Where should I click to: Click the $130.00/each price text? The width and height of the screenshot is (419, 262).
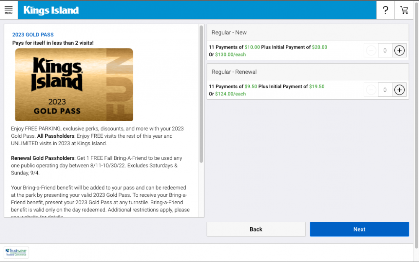click(x=230, y=54)
